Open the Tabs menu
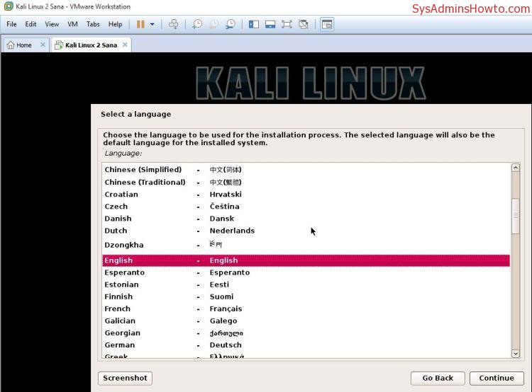The height and width of the screenshot is (392, 532). click(x=93, y=24)
